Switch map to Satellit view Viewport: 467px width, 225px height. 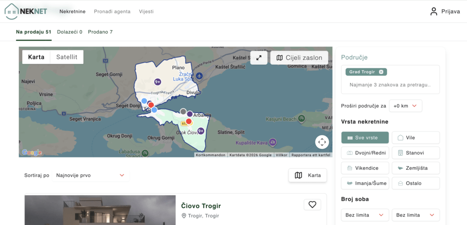click(67, 57)
